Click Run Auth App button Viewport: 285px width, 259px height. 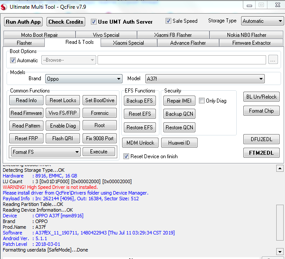point(23,22)
